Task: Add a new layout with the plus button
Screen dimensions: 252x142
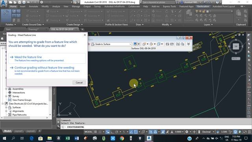Action: 39,131
